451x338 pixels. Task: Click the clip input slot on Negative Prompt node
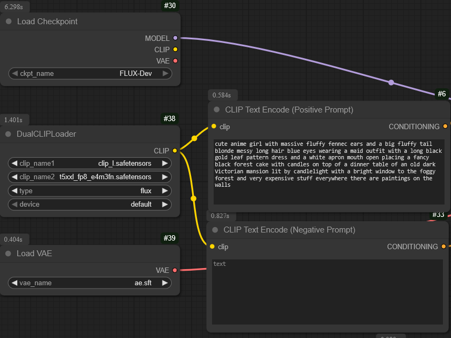point(212,247)
